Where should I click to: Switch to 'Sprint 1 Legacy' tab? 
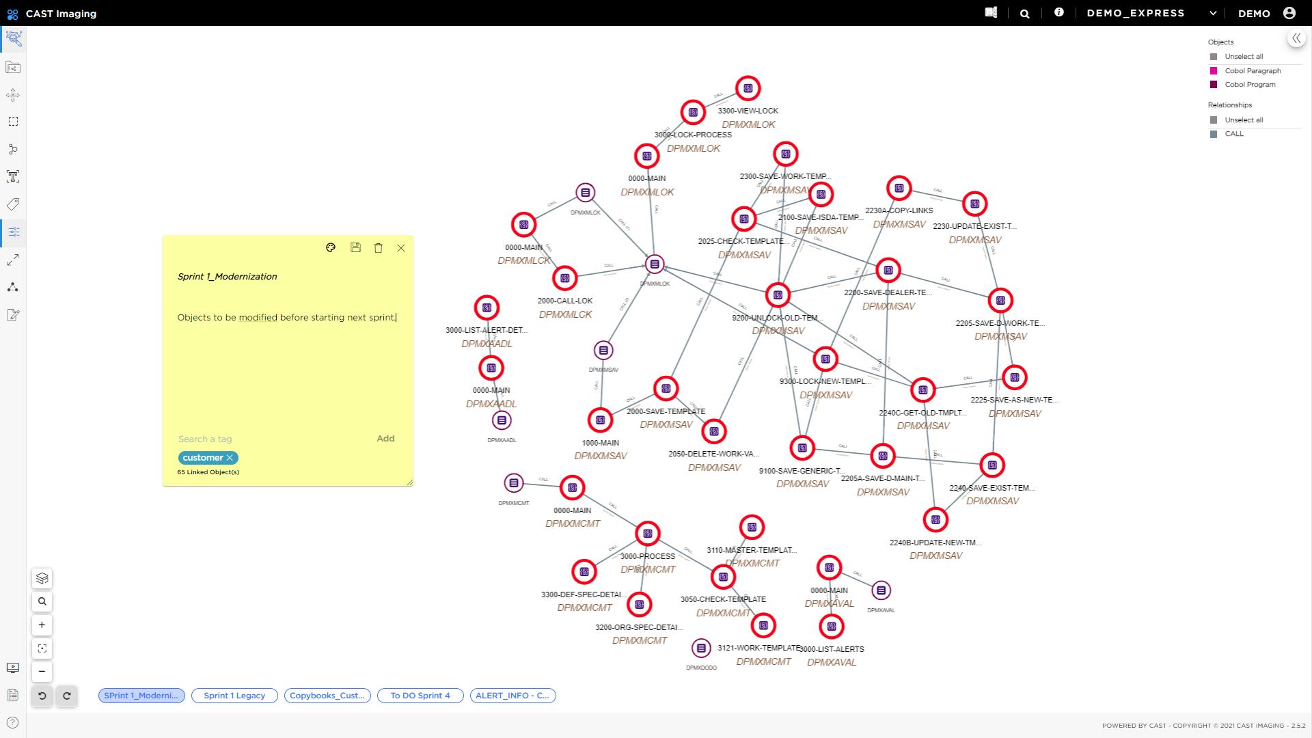[234, 695]
